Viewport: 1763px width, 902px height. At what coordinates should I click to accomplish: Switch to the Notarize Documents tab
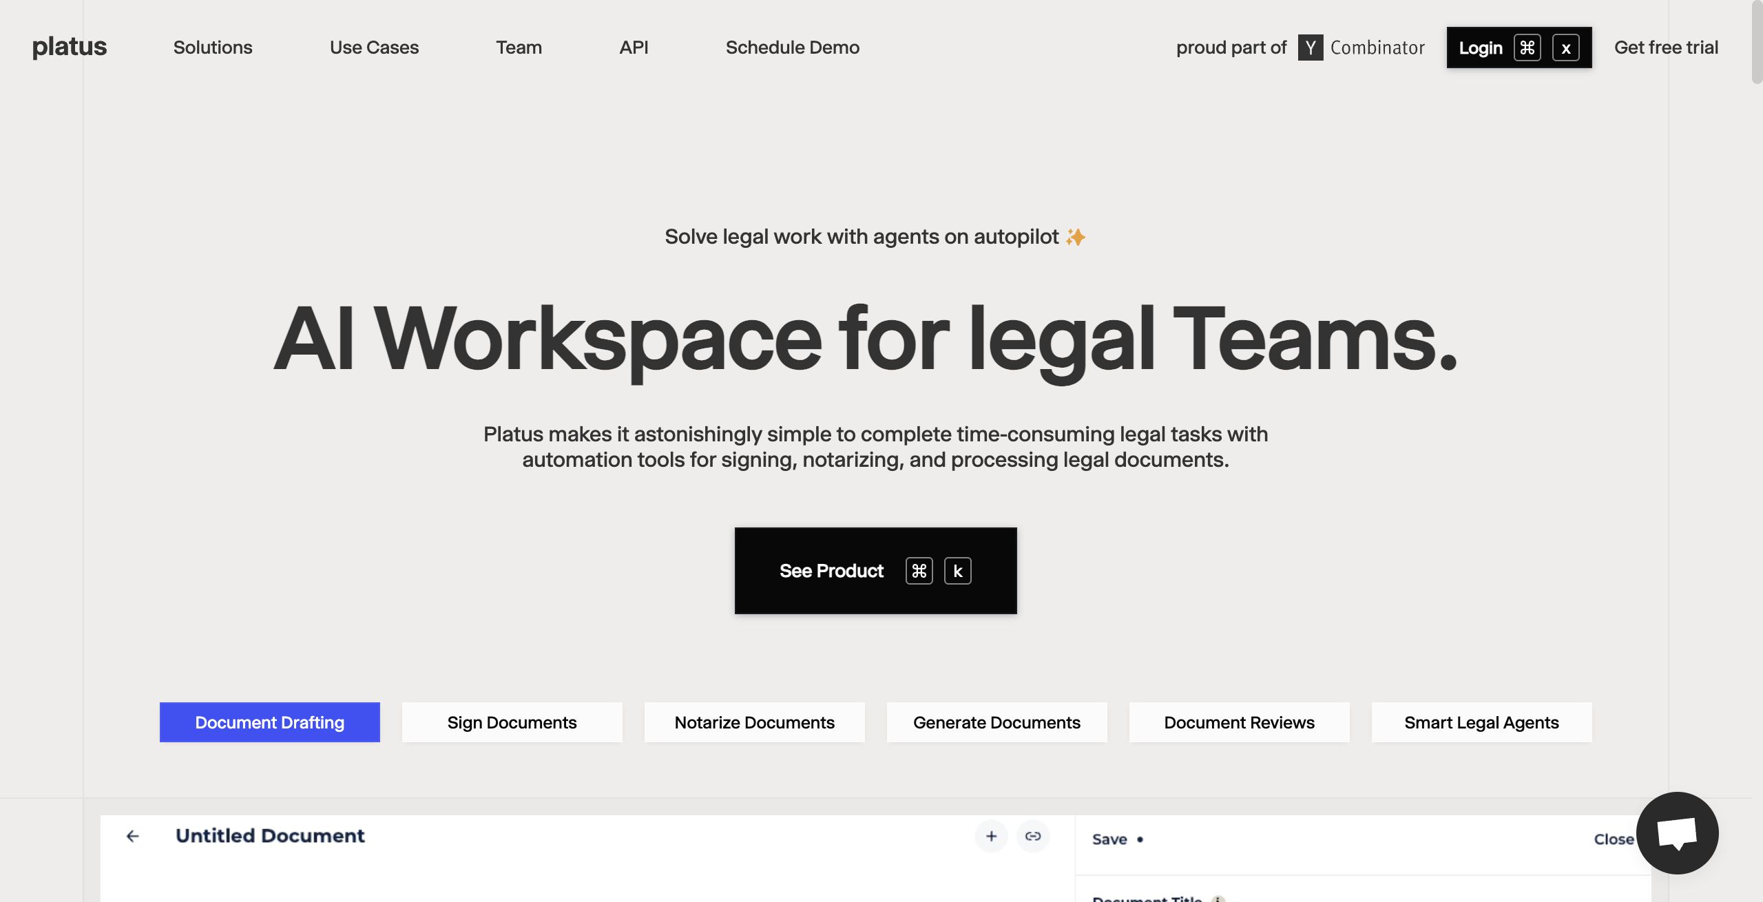755,722
